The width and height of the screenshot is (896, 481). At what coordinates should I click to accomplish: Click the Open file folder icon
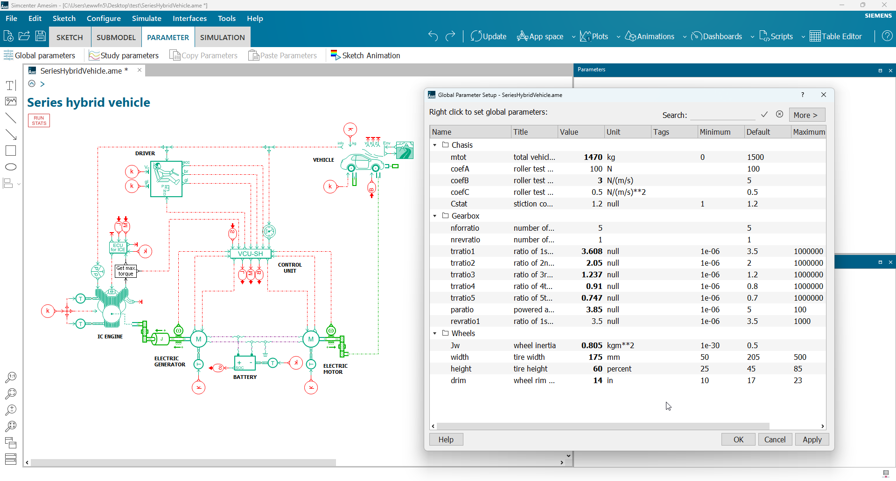pos(24,36)
